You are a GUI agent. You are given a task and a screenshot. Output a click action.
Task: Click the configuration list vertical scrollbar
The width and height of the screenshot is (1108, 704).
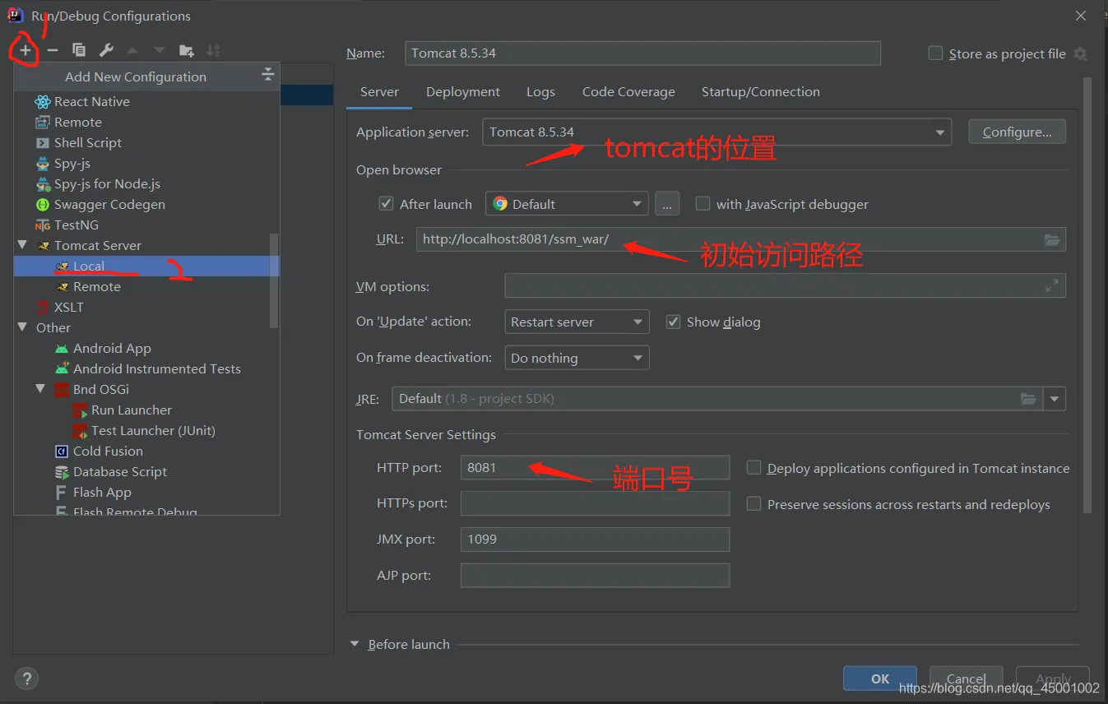274,281
